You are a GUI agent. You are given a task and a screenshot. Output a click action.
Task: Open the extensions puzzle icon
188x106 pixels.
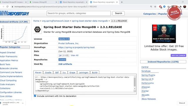point(181,6)
